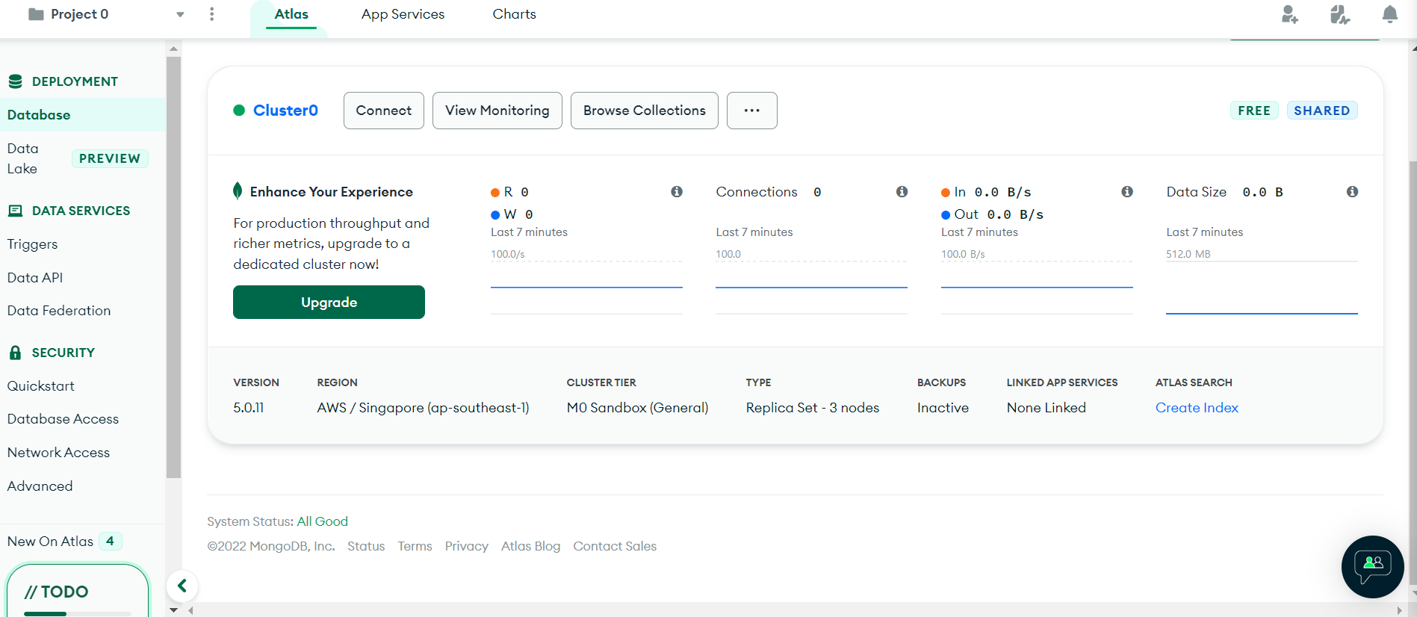Image resolution: width=1417 pixels, height=617 pixels.
Task: Click the Connections metric chart
Action: click(x=811, y=288)
